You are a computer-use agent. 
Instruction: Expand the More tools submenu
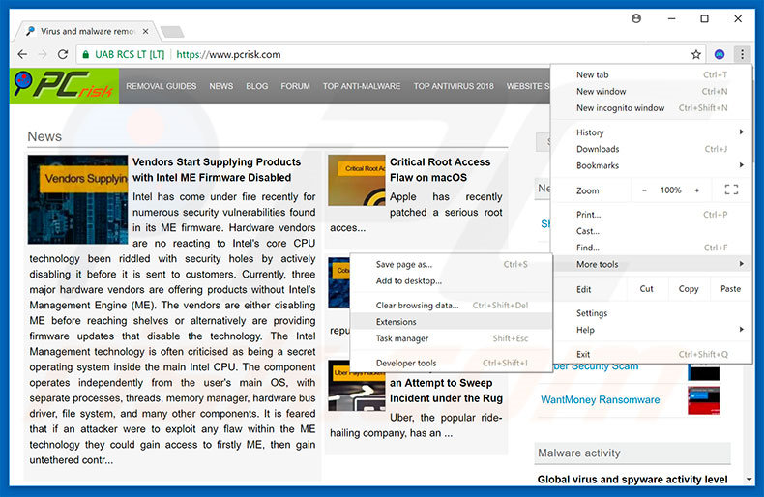pyautogui.click(x=652, y=264)
